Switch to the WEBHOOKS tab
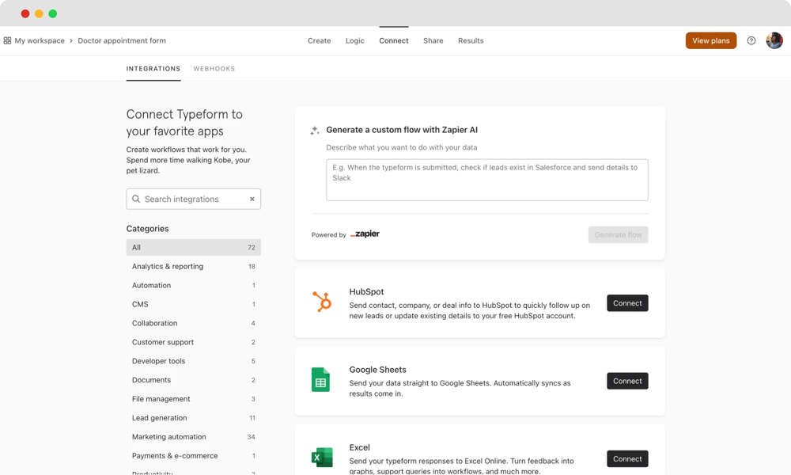Viewport: 791px width, 475px height. [x=214, y=69]
